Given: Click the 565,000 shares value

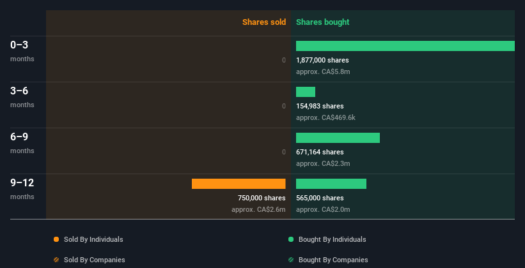Looking at the screenshot, I should click(320, 198).
